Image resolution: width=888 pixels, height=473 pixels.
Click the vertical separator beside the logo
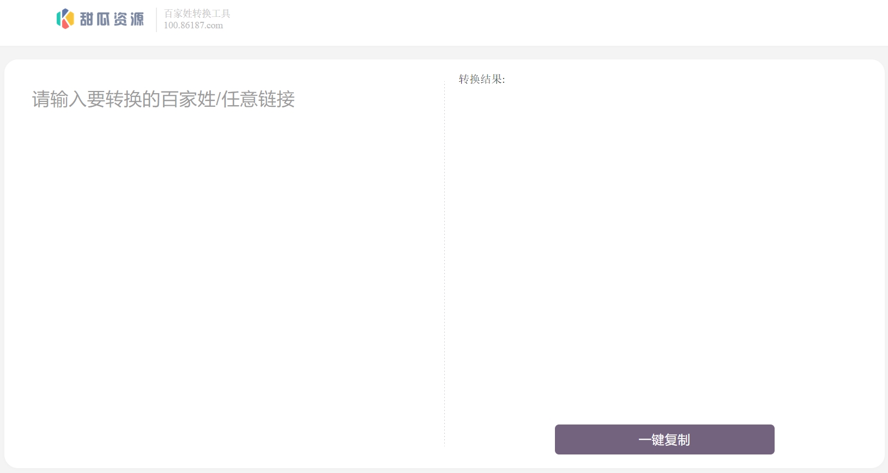156,20
